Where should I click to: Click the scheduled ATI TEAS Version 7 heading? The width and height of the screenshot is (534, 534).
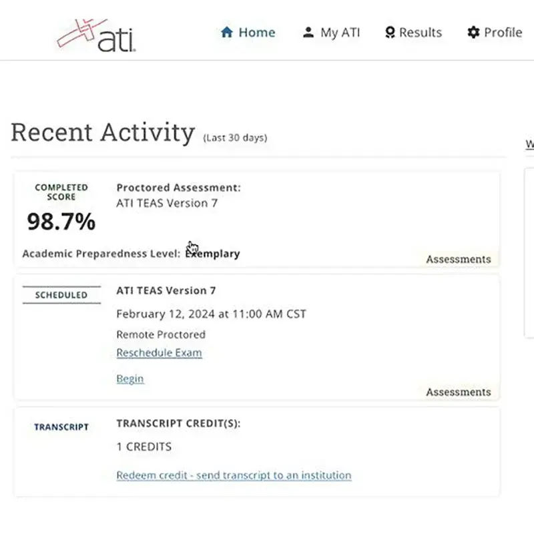coord(166,290)
